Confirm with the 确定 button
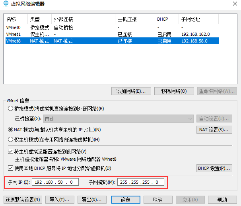The height and width of the screenshot is (206, 241). [126, 200]
